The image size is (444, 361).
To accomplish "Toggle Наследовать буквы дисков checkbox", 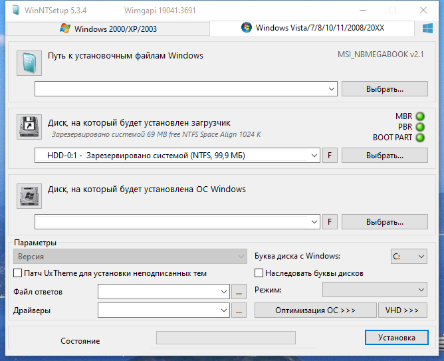I will pos(259,273).
